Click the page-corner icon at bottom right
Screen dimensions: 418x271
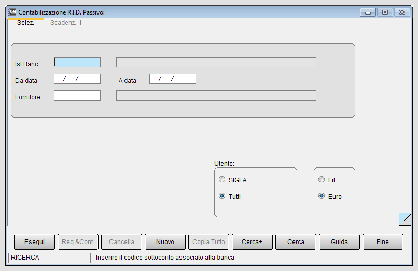[405, 219]
